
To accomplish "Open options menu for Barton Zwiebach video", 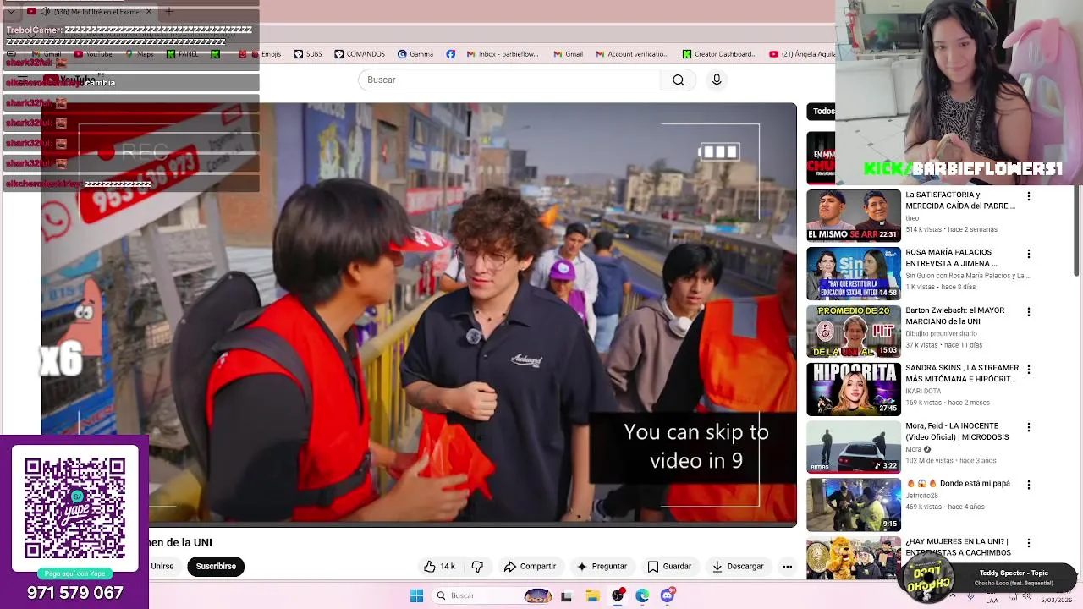I will click(x=1029, y=312).
